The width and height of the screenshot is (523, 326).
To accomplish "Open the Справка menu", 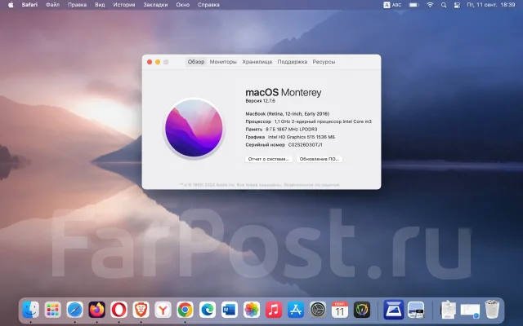I will [208, 5].
